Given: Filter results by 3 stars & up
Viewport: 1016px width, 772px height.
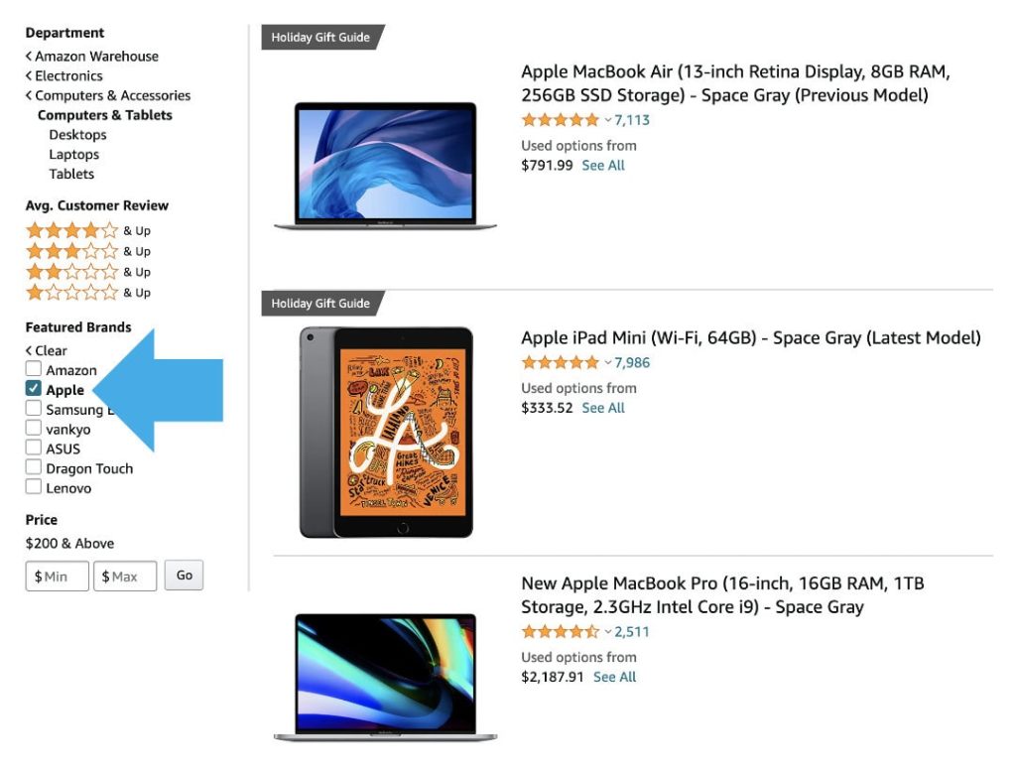Looking at the screenshot, I should [x=70, y=250].
